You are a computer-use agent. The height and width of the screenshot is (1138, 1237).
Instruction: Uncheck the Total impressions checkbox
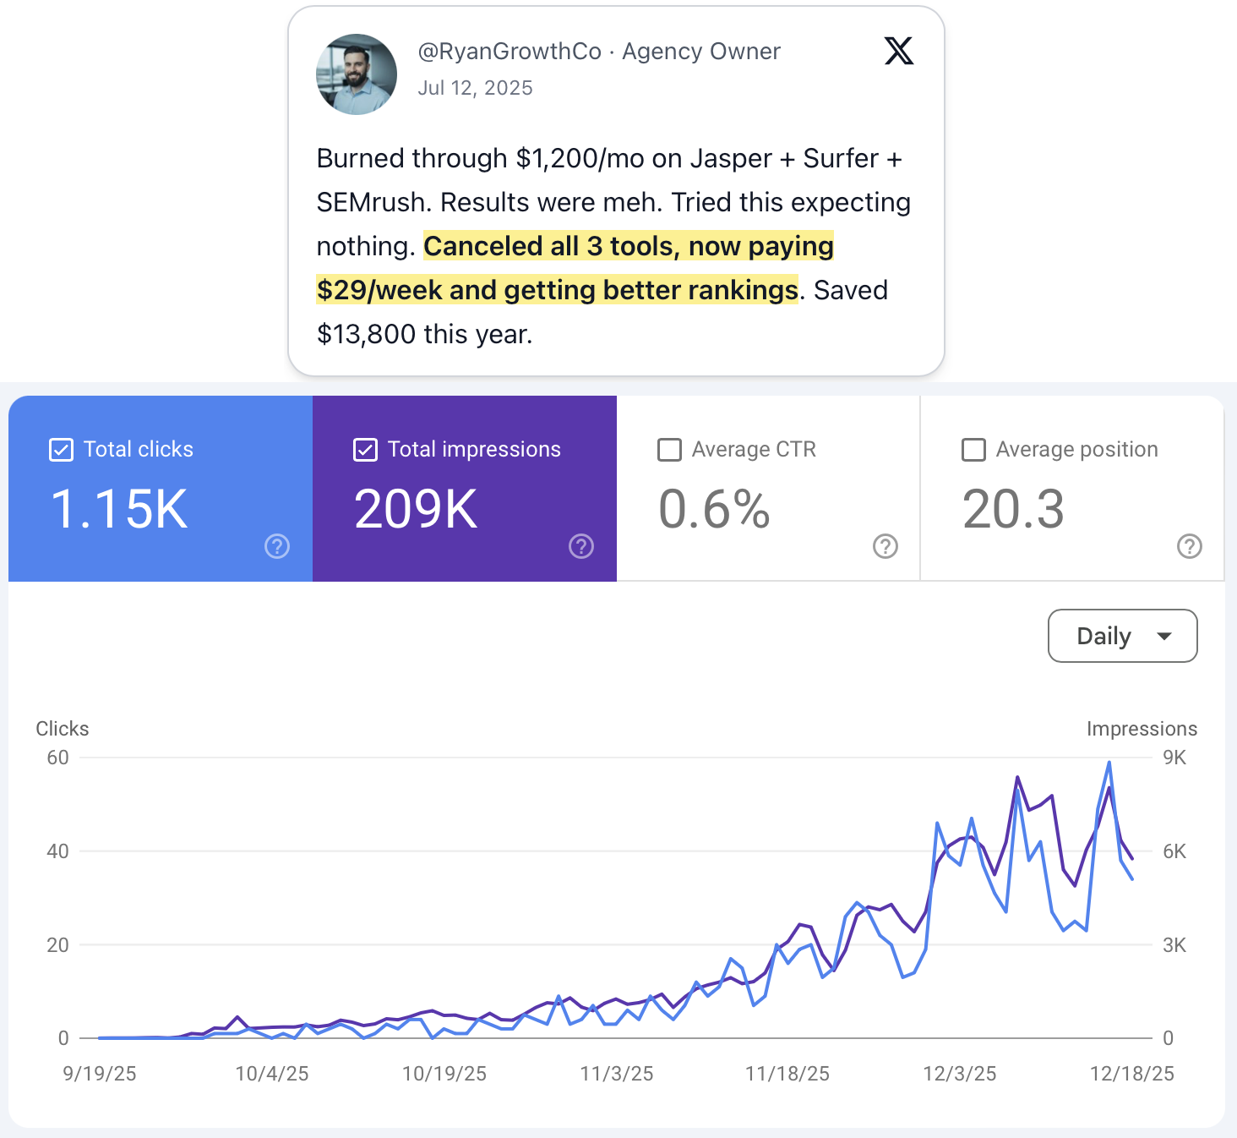click(365, 450)
